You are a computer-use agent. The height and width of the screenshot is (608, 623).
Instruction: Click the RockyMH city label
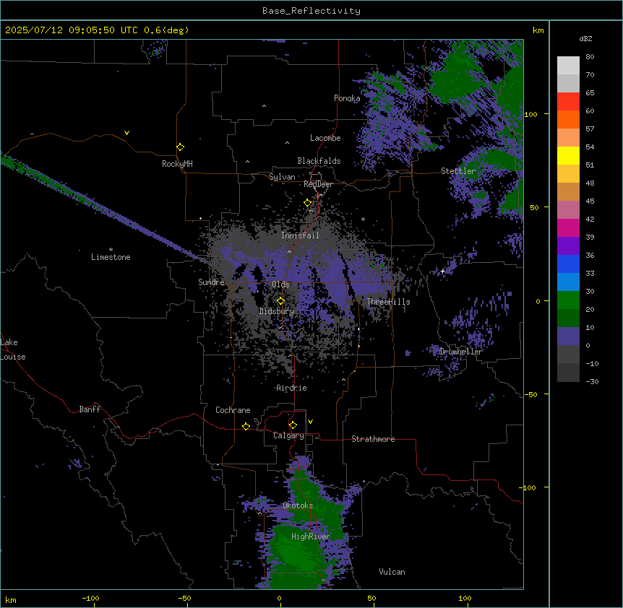click(x=177, y=164)
